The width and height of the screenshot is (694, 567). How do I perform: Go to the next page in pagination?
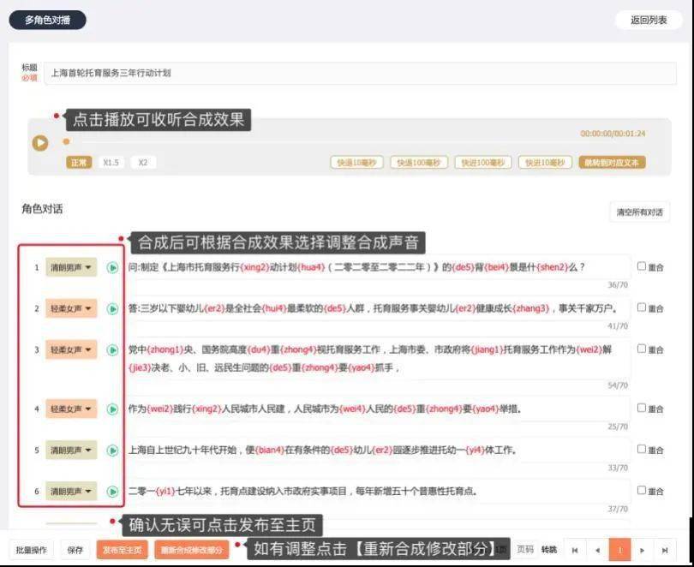tap(643, 550)
